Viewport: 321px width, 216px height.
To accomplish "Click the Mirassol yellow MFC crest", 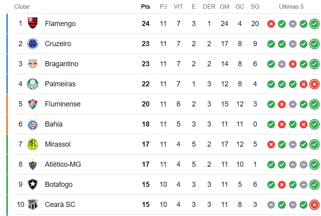I will click(33, 144).
